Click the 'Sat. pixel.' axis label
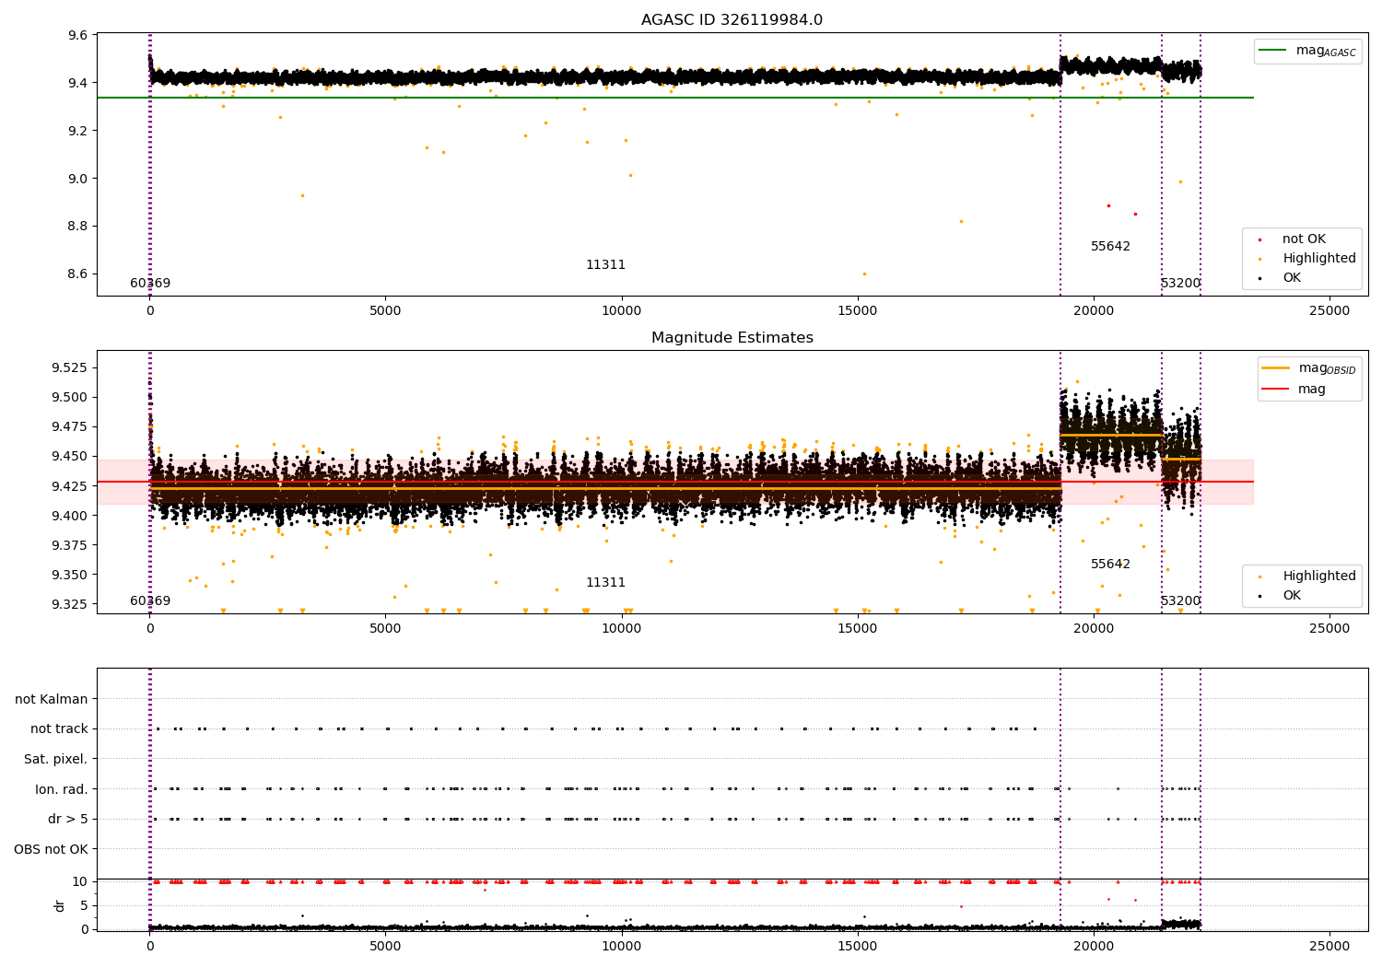Image resolution: width=1382 pixels, height=967 pixels. pyautogui.click(x=55, y=760)
